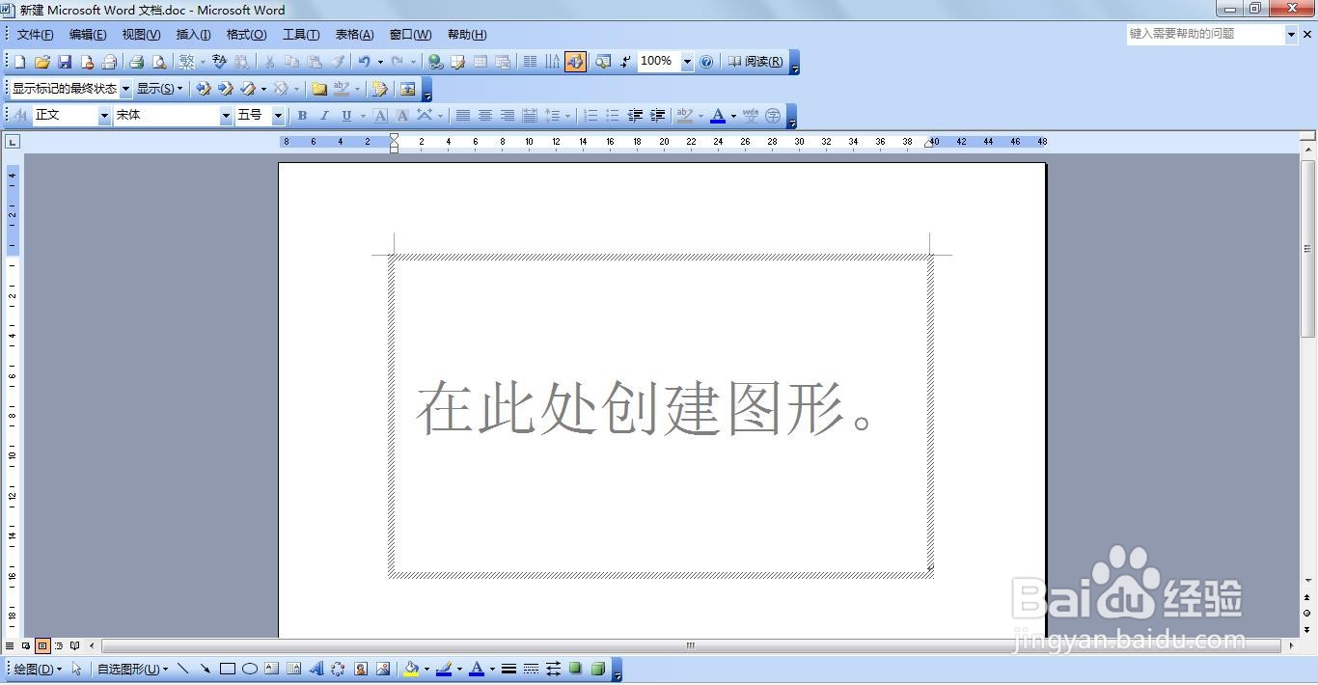Toggle right text alignment
The width and height of the screenshot is (1318, 685).
(x=508, y=116)
